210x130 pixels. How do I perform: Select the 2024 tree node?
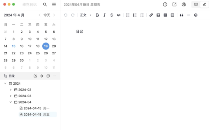point(15,83)
